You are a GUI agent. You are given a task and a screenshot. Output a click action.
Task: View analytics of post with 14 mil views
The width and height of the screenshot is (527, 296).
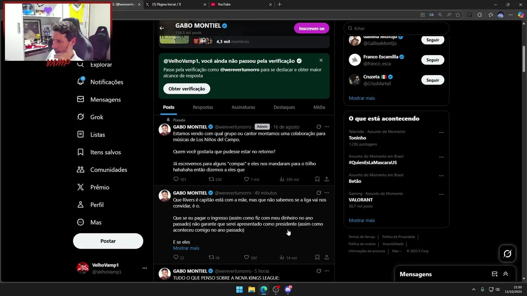[x=288, y=257]
